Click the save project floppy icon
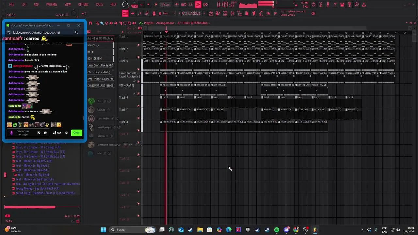Viewport: 418px width, 235px height. coord(342,5)
